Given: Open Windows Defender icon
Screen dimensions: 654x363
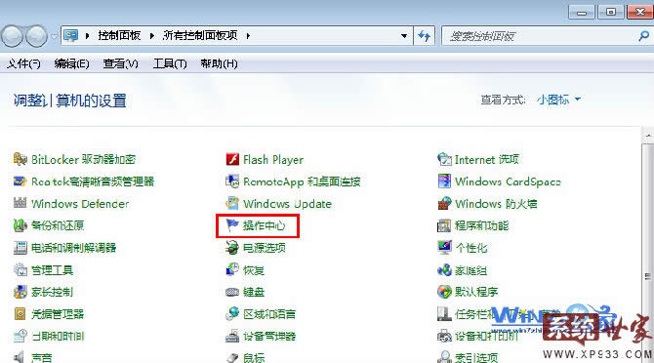Looking at the screenshot, I should [x=20, y=203].
